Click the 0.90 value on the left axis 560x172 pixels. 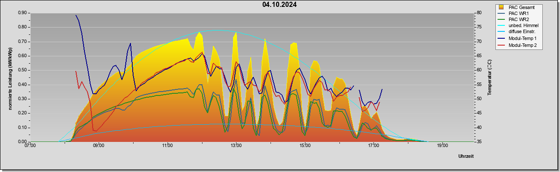coord(22,13)
